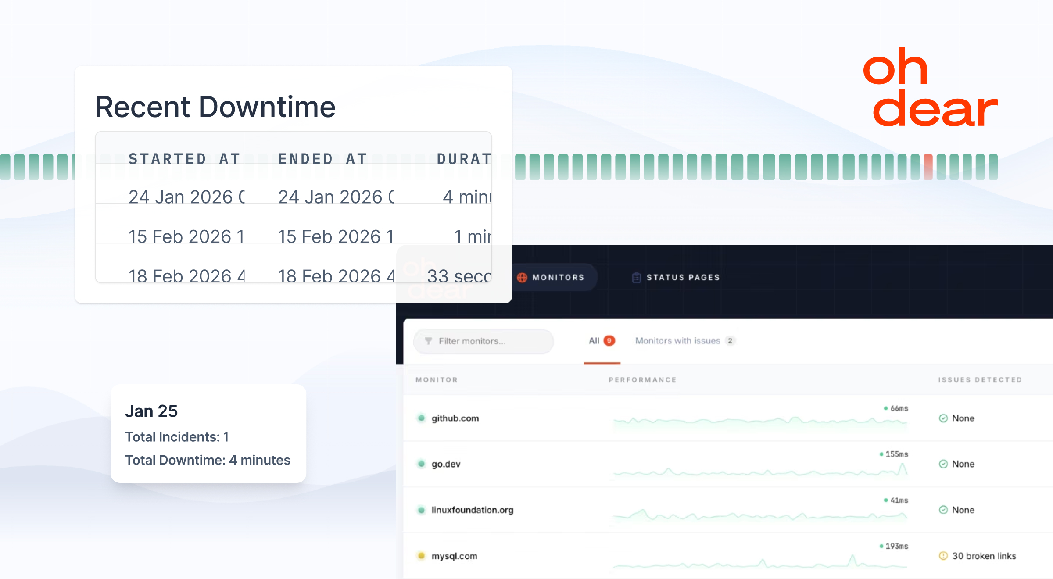This screenshot has height=579, width=1053.
Task: Click green status dot for linuxfoundation.org
Action: [x=421, y=510]
